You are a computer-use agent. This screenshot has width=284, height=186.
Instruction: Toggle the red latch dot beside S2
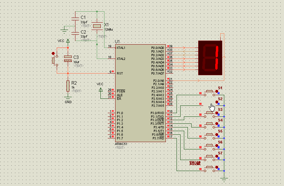217,102
